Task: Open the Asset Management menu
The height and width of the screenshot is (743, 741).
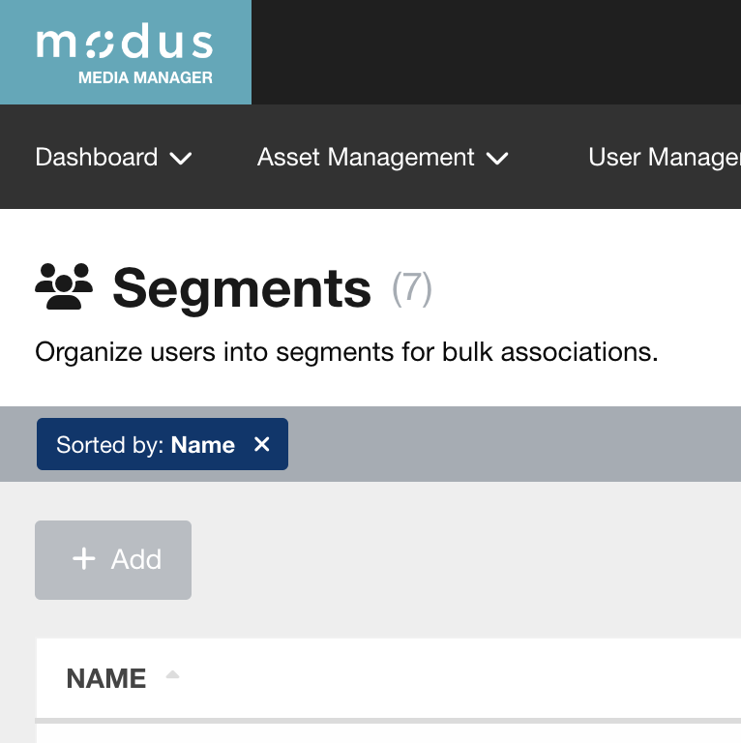Action: [366, 157]
